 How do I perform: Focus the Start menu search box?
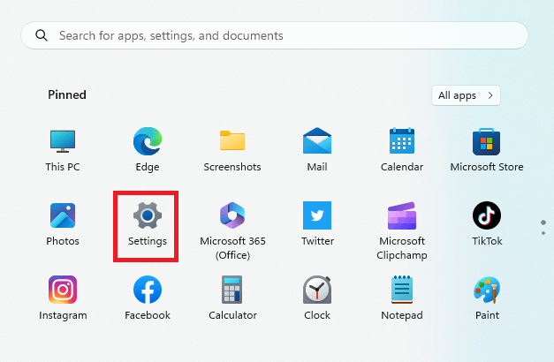275,35
